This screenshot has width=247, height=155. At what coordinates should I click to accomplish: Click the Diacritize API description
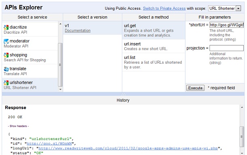coord(15,32)
